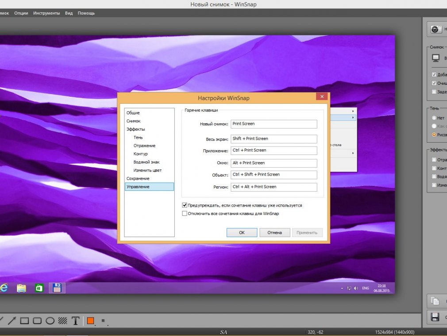Select Управление settings page

pos(149,187)
